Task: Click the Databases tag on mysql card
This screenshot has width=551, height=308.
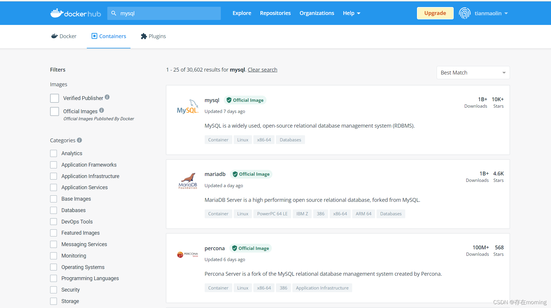Action: (x=290, y=140)
